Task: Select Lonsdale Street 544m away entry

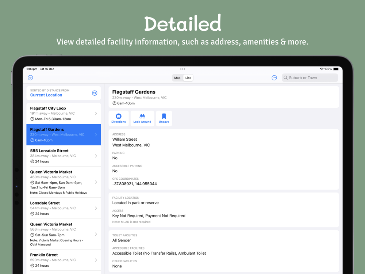Action: click(64, 208)
